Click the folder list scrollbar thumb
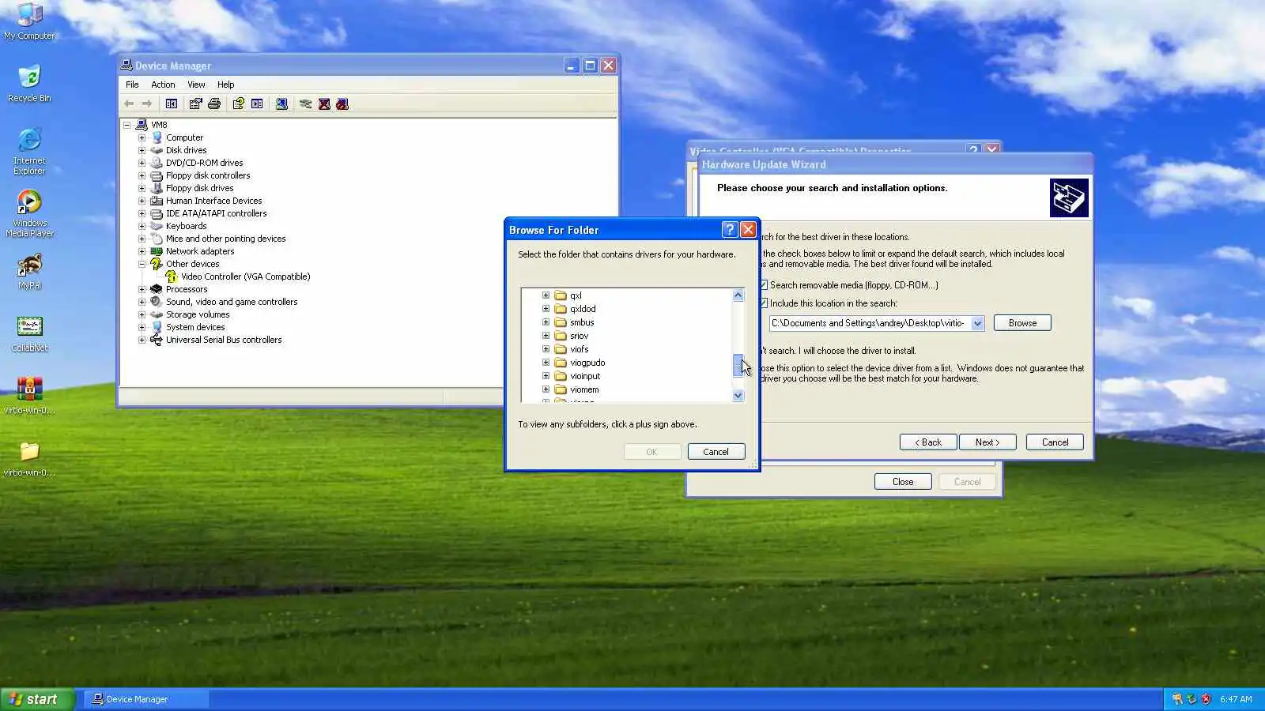This screenshot has width=1265, height=711. pos(738,365)
